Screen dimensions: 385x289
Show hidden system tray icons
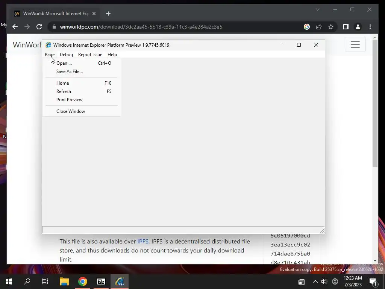(315, 281)
